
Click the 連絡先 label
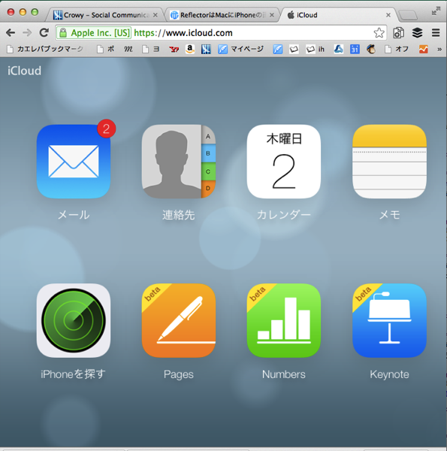179,214
